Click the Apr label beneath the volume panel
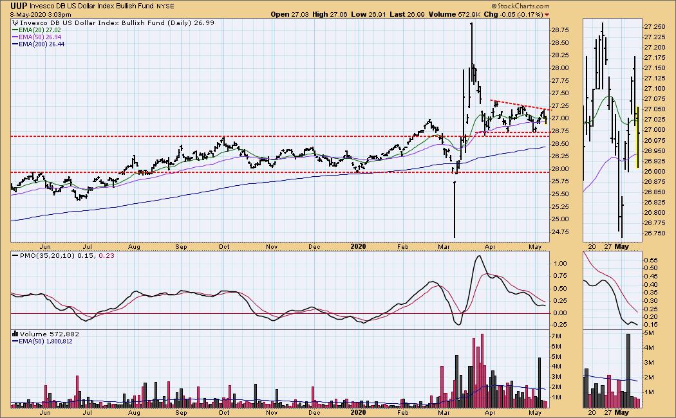 [x=490, y=412]
